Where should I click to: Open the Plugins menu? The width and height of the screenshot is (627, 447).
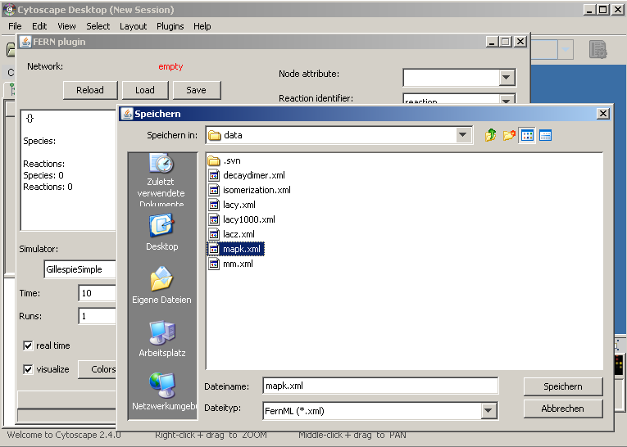(x=170, y=26)
